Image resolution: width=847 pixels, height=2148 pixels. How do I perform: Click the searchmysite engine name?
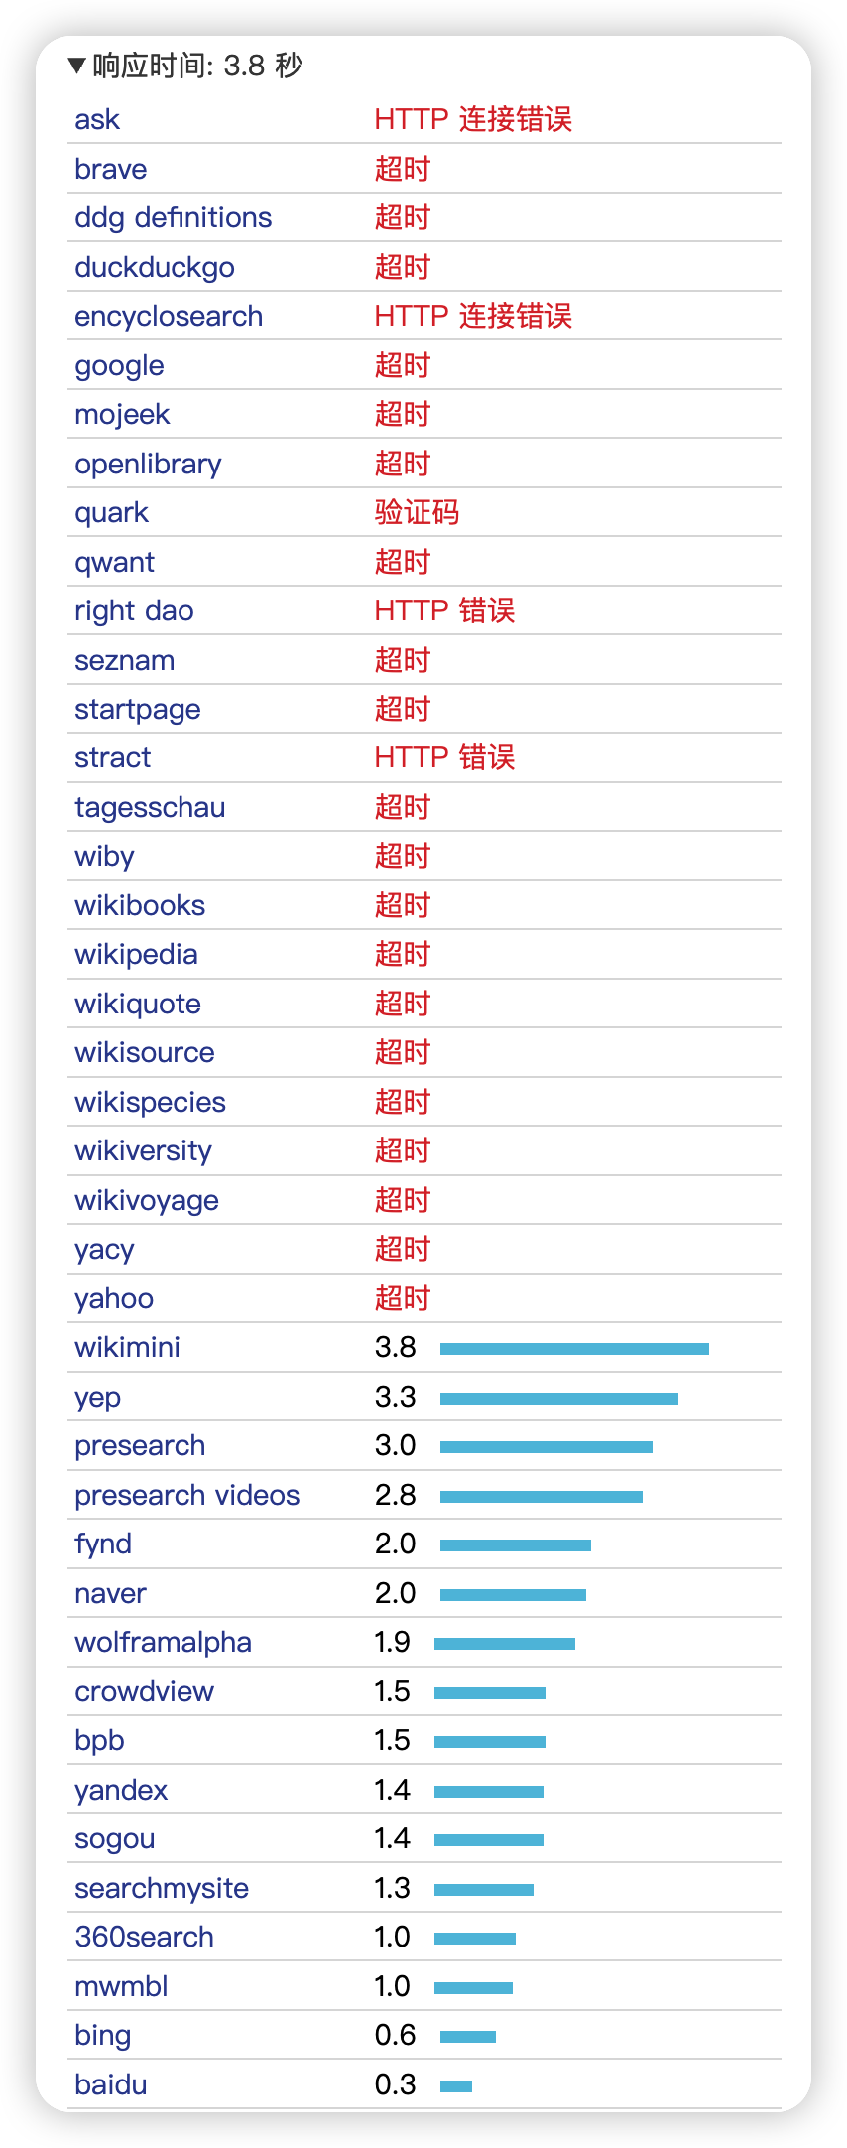click(x=162, y=1889)
